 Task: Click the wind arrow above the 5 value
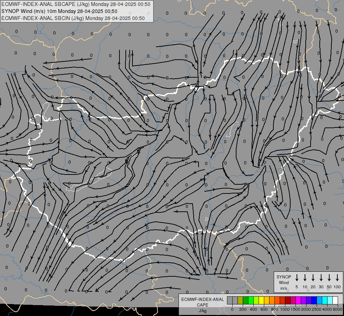[x=297, y=277]
